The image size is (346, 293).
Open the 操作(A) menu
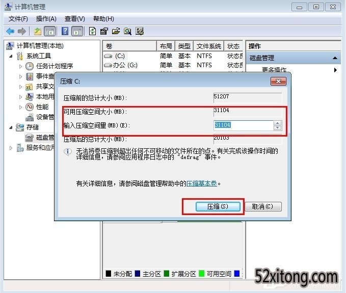[x=46, y=19]
